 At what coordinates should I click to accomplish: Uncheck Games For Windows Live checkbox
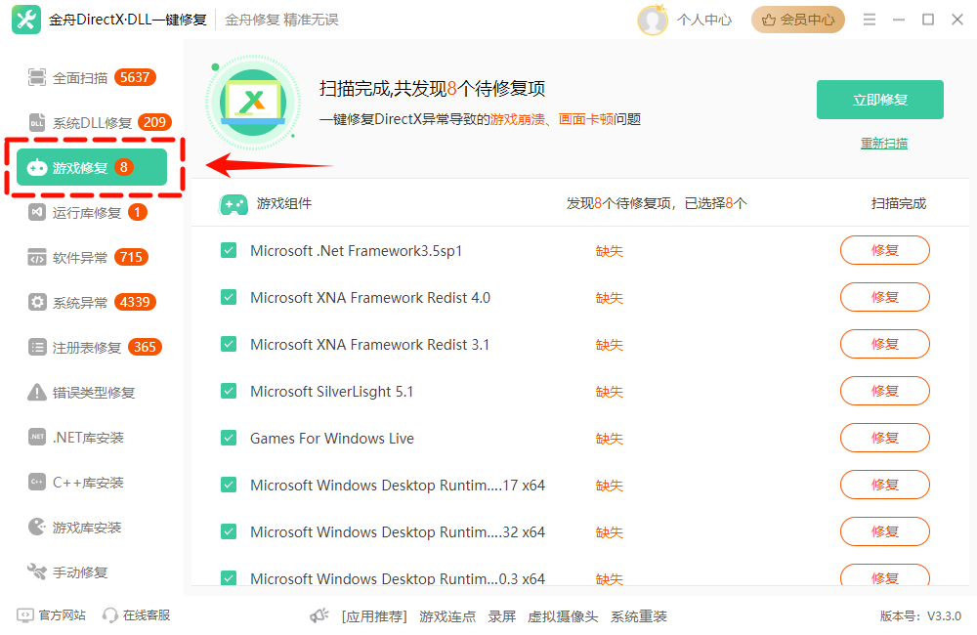click(229, 438)
